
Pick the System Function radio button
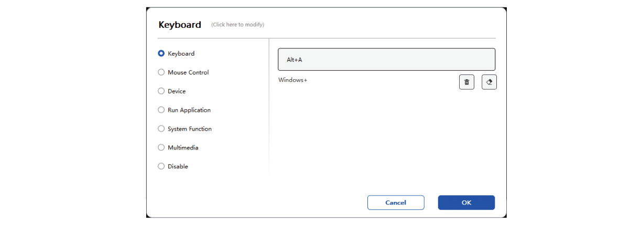161,129
